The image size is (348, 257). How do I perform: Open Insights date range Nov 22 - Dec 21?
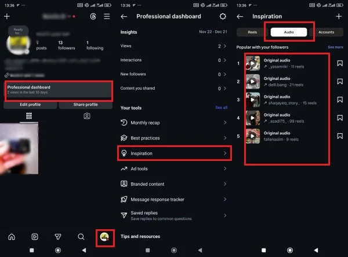click(213, 32)
